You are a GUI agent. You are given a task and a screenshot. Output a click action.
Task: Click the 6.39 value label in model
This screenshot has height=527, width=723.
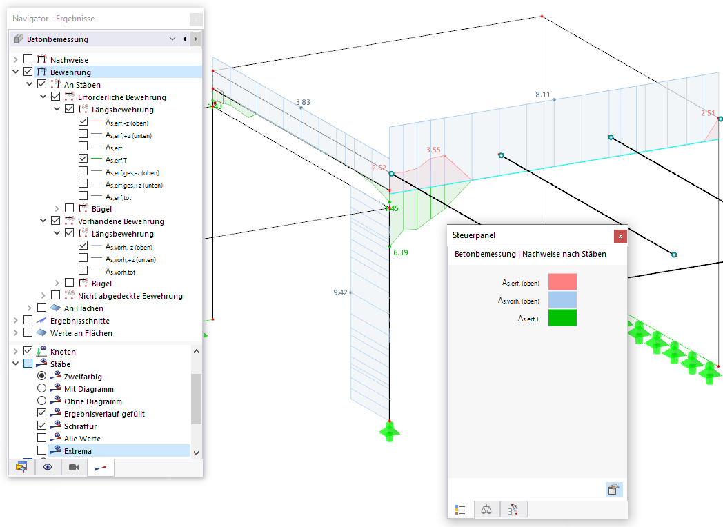tap(401, 252)
